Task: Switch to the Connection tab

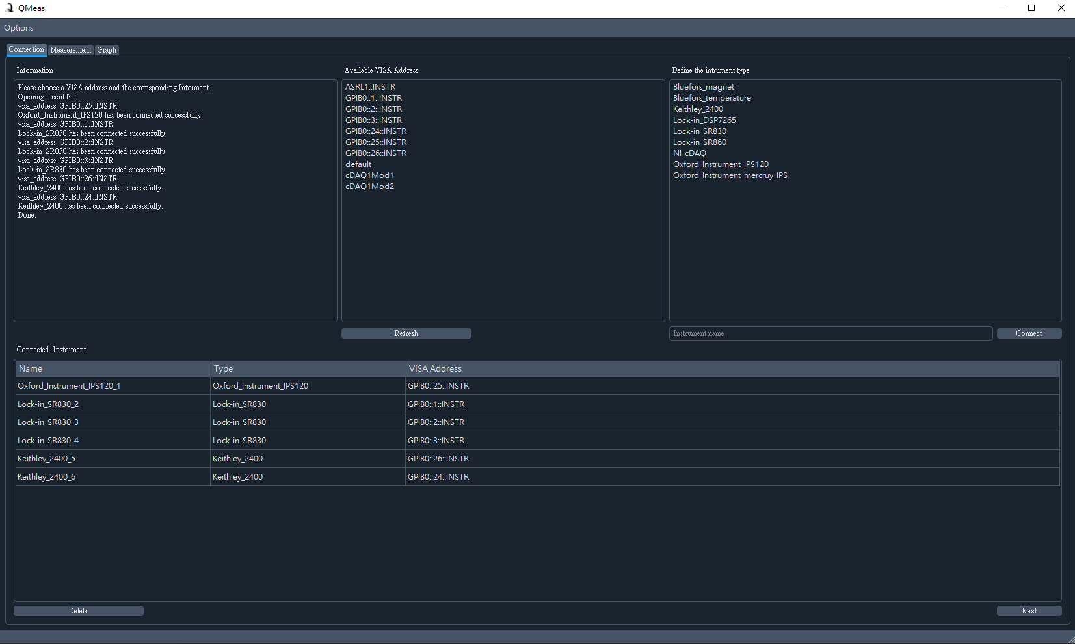Action: (27, 50)
